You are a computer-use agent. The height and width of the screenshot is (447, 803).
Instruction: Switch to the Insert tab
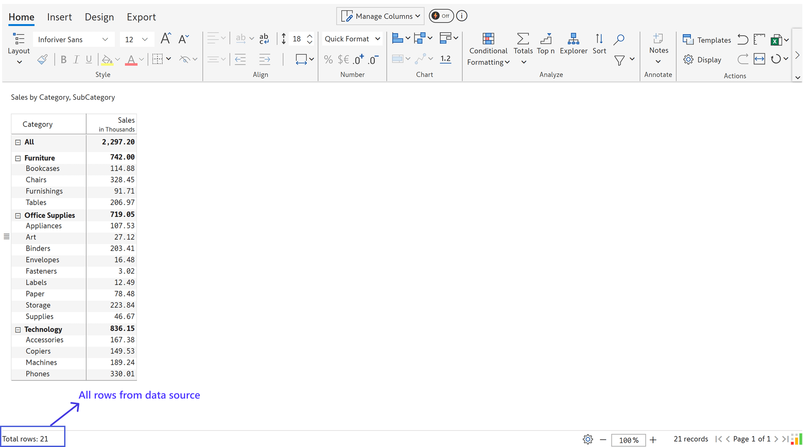(59, 17)
